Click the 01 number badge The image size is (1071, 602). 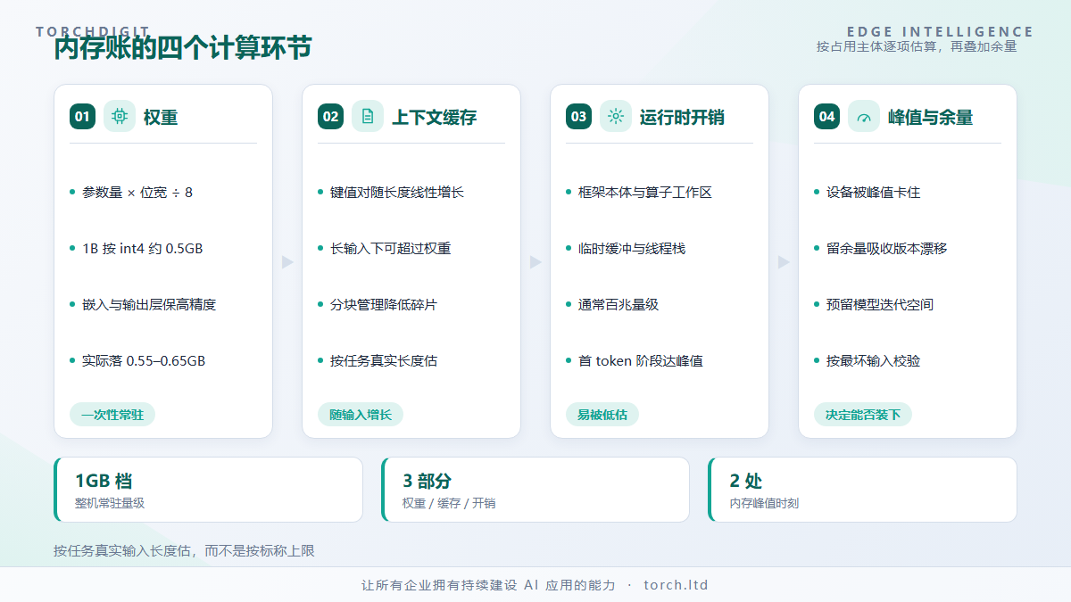tap(82, 117)
